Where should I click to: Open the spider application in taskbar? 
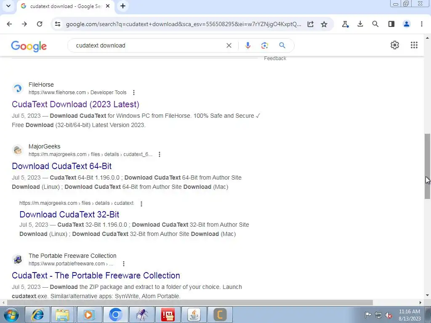pos(141,315)
